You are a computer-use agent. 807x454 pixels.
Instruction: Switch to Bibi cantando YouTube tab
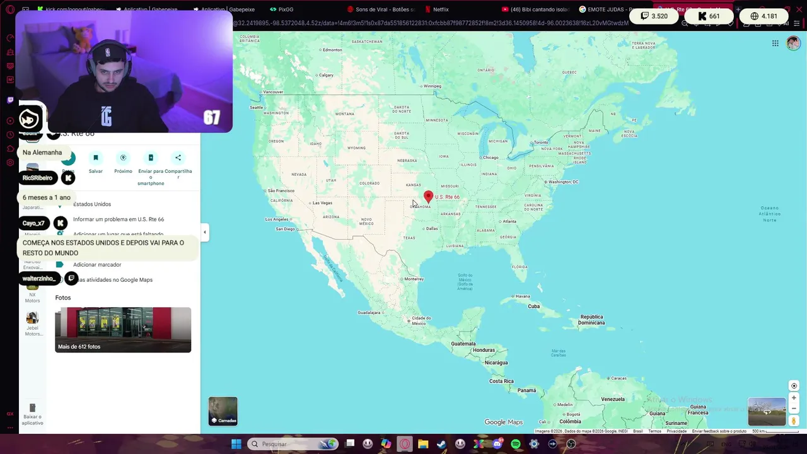pos(535,9)
